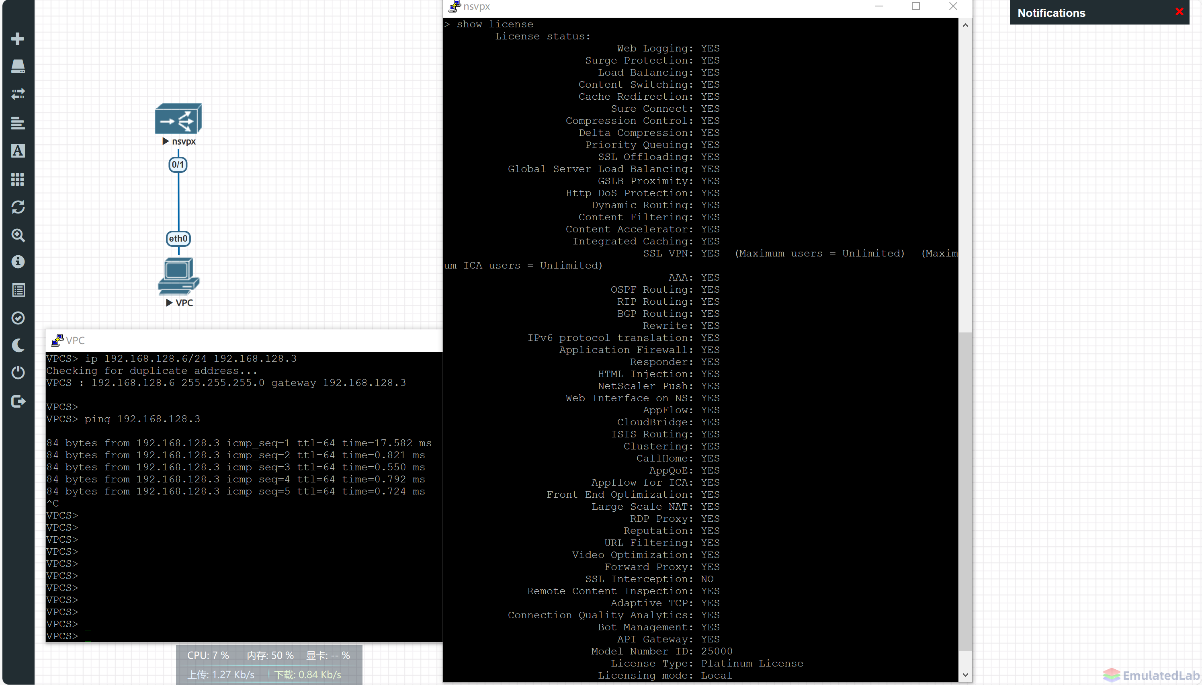Open the lab info icon
Screen dimensions: 1202x685
pos(18,262)
